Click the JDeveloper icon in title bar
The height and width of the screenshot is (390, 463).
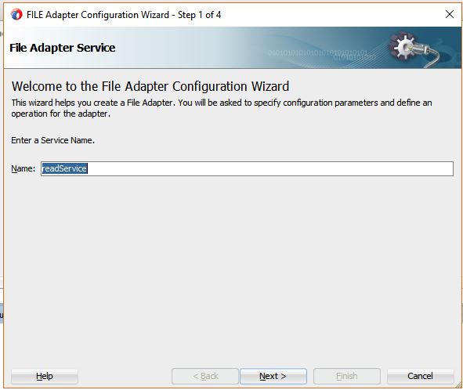16,14
